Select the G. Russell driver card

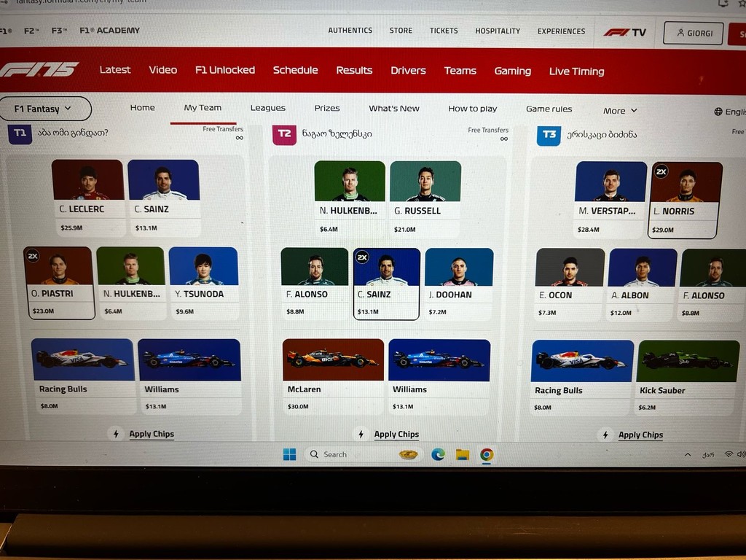(425, 200)
